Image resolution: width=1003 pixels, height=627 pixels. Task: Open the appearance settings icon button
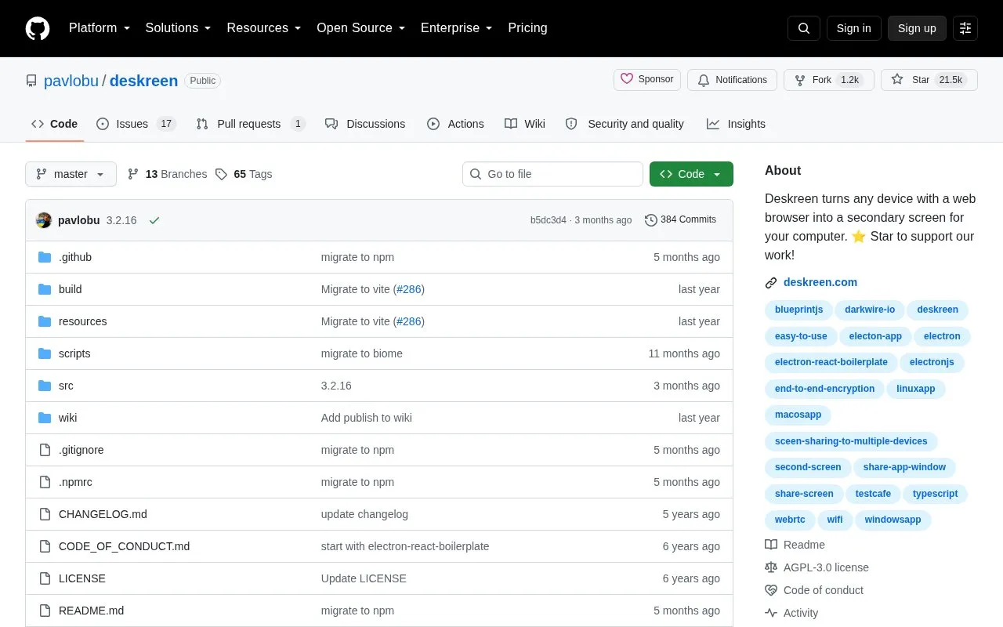965,28
